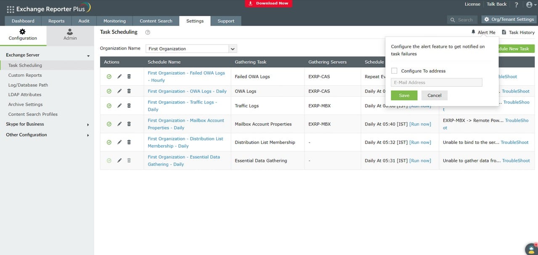Click the Org/Tenant Settings gear icon
Image resolution: width=538 pixels, height=255 pixels.
[x=487, y=19]
